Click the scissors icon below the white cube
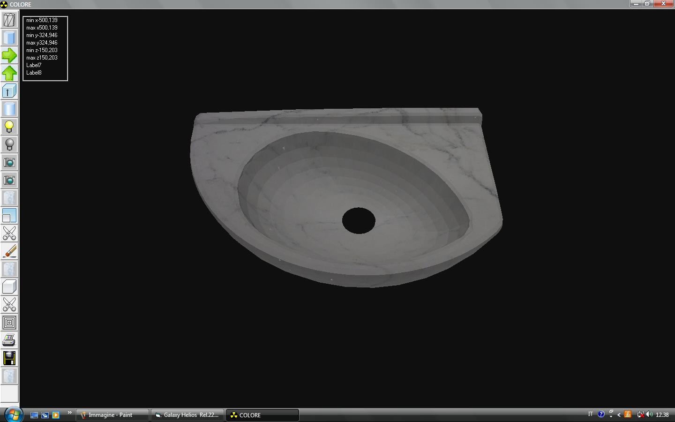The height and width of the screenshot is (422, 675). click(x=9, y=305)
